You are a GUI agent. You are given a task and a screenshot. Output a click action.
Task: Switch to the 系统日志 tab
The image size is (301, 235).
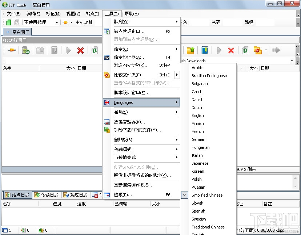pyautogui.click(x=75, y=195)
